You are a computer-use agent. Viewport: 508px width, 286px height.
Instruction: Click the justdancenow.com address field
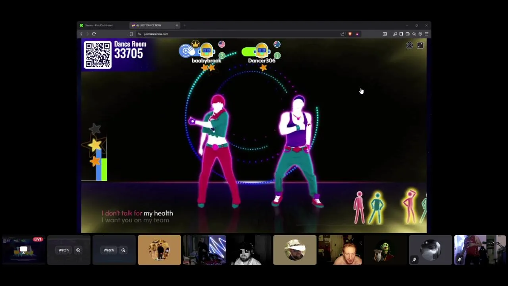coord(238,34)
